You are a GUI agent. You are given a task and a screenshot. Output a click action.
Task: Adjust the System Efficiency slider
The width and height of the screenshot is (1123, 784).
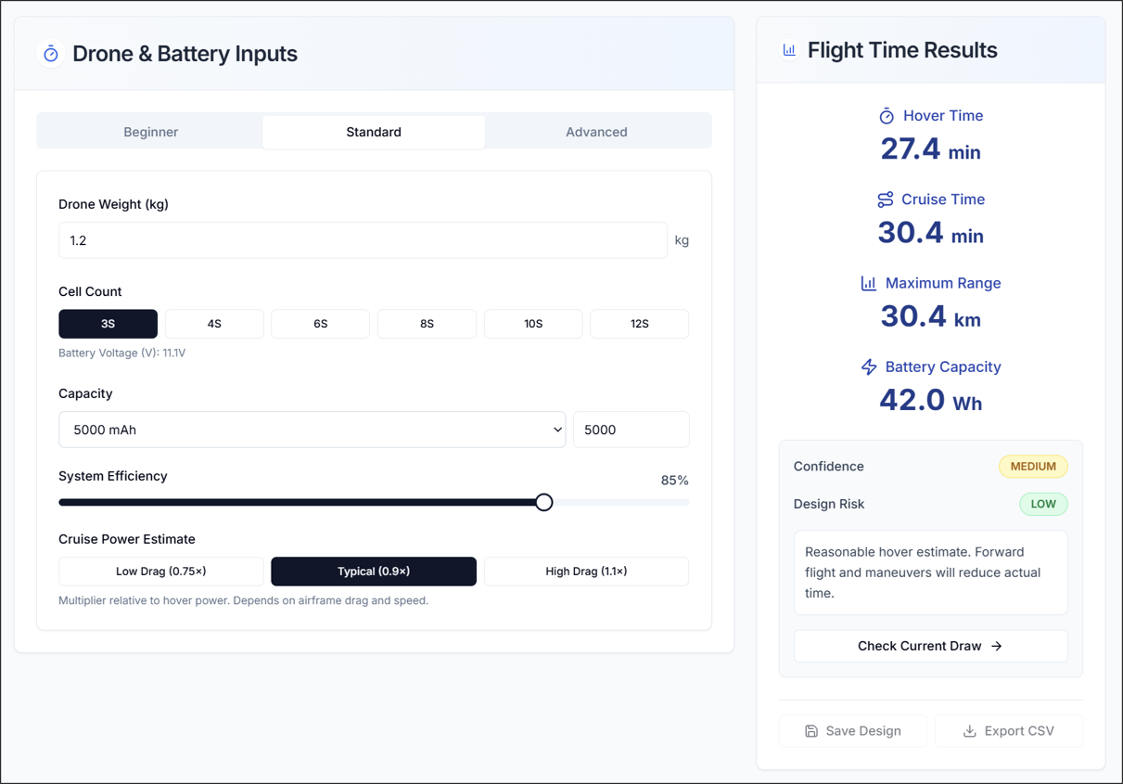click(543, 502)
